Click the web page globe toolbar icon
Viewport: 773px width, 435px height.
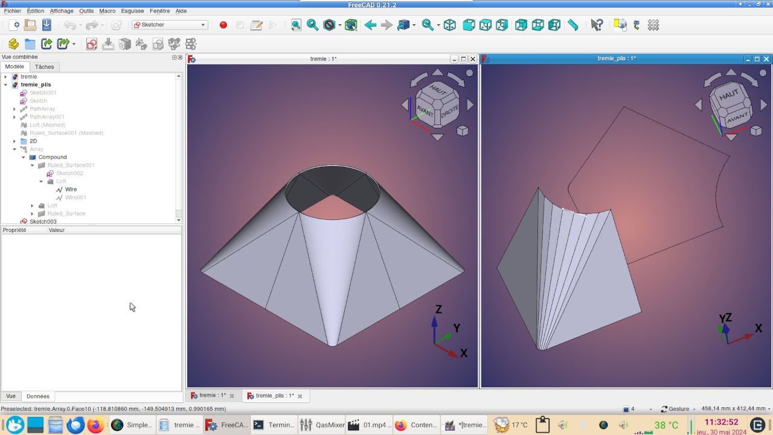[x=620, y=25]
